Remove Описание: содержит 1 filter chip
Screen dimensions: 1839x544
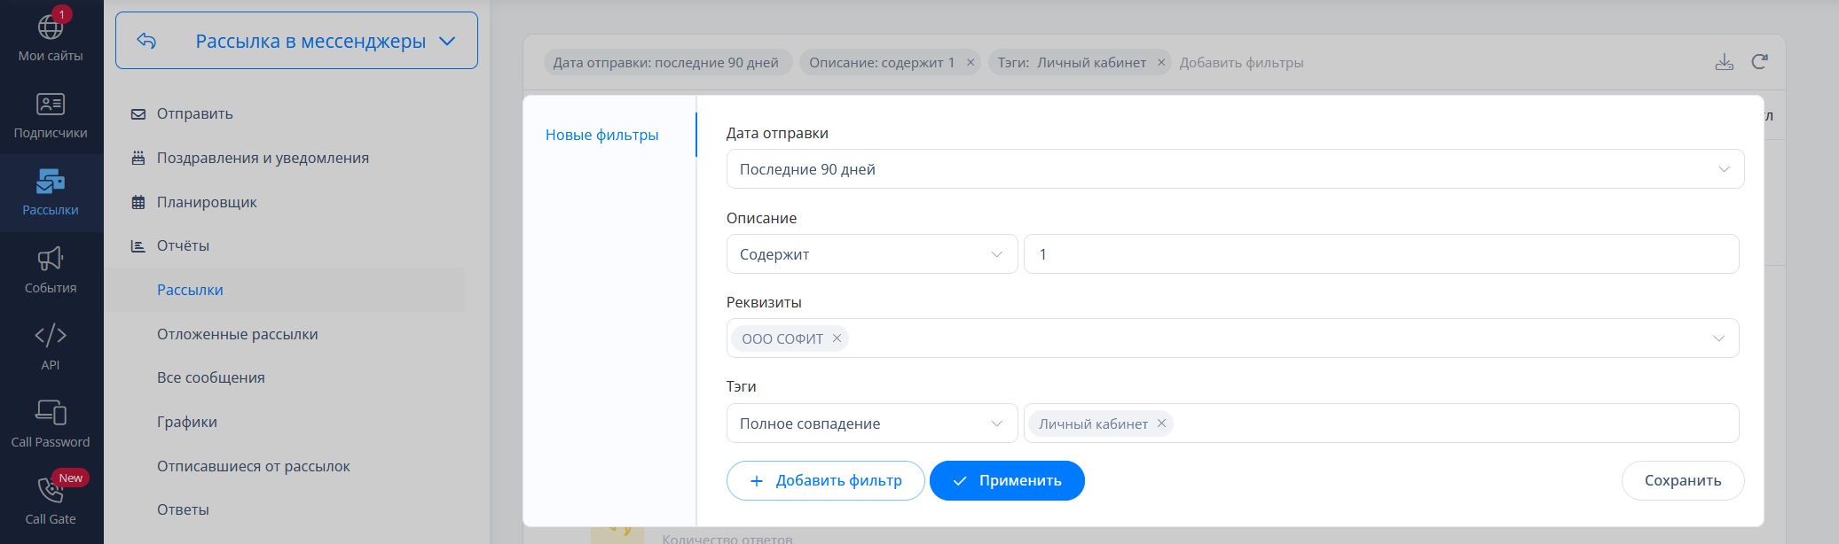click(971, 63)
